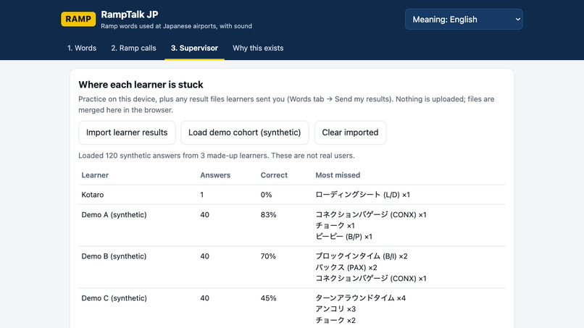Click the Clear imported button

click(350, 133)
